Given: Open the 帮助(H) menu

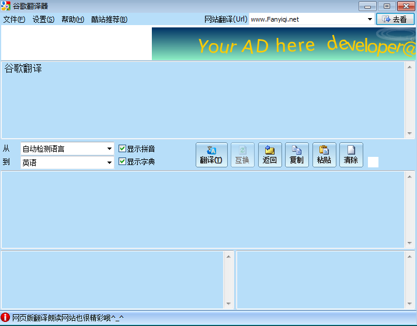Looking at the screenshot, I should coord(72,19).
